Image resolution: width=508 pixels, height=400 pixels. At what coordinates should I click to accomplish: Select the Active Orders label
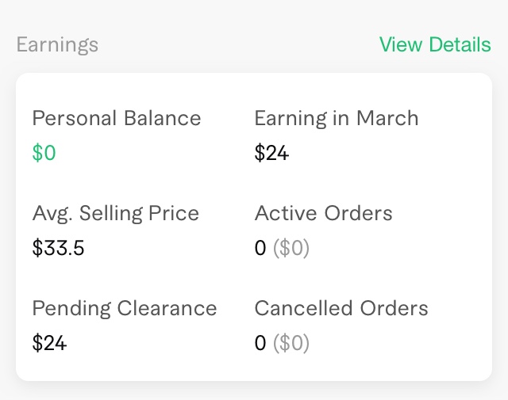click(x=323, y=213)
